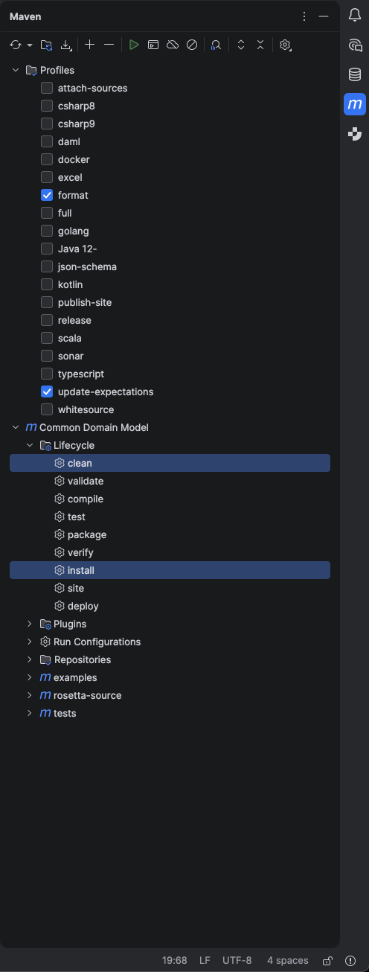Expand the examples module
Image resolution: width=369 pixels, height=972 pixels.
[30, 677]
